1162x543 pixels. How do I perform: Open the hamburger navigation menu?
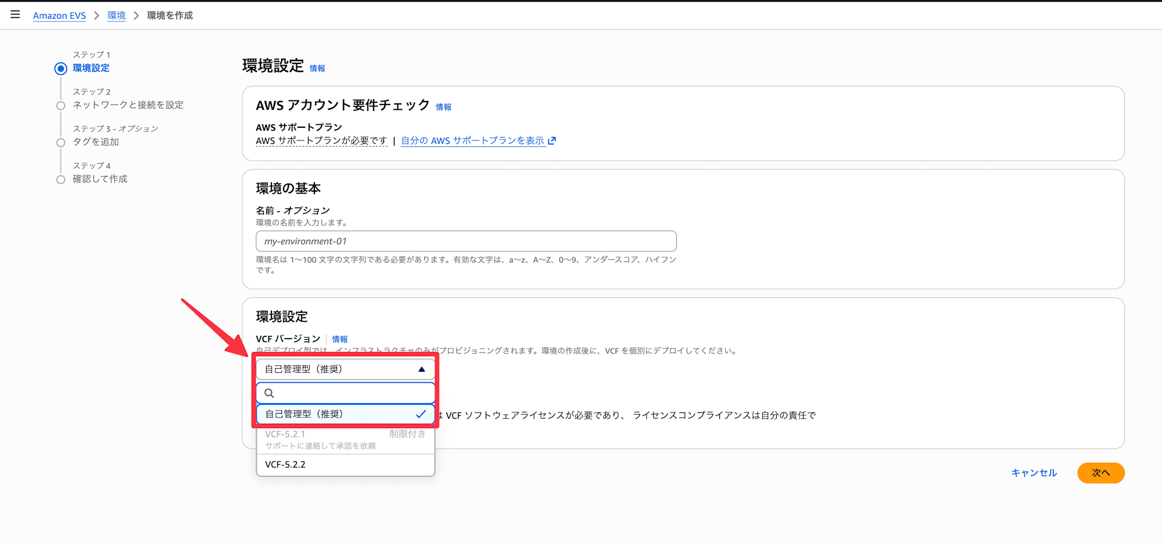coord(15,15)
